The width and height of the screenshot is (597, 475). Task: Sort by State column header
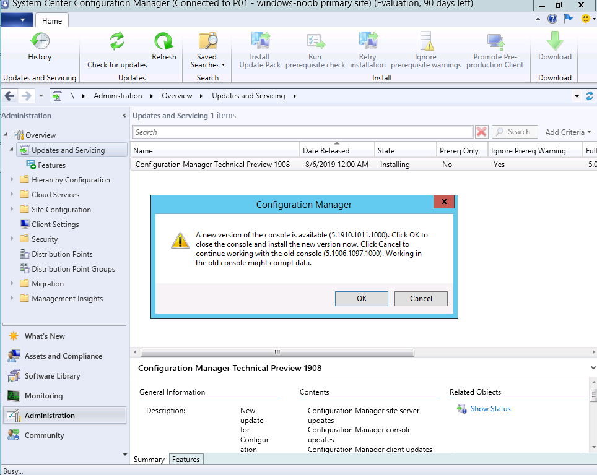405,150
